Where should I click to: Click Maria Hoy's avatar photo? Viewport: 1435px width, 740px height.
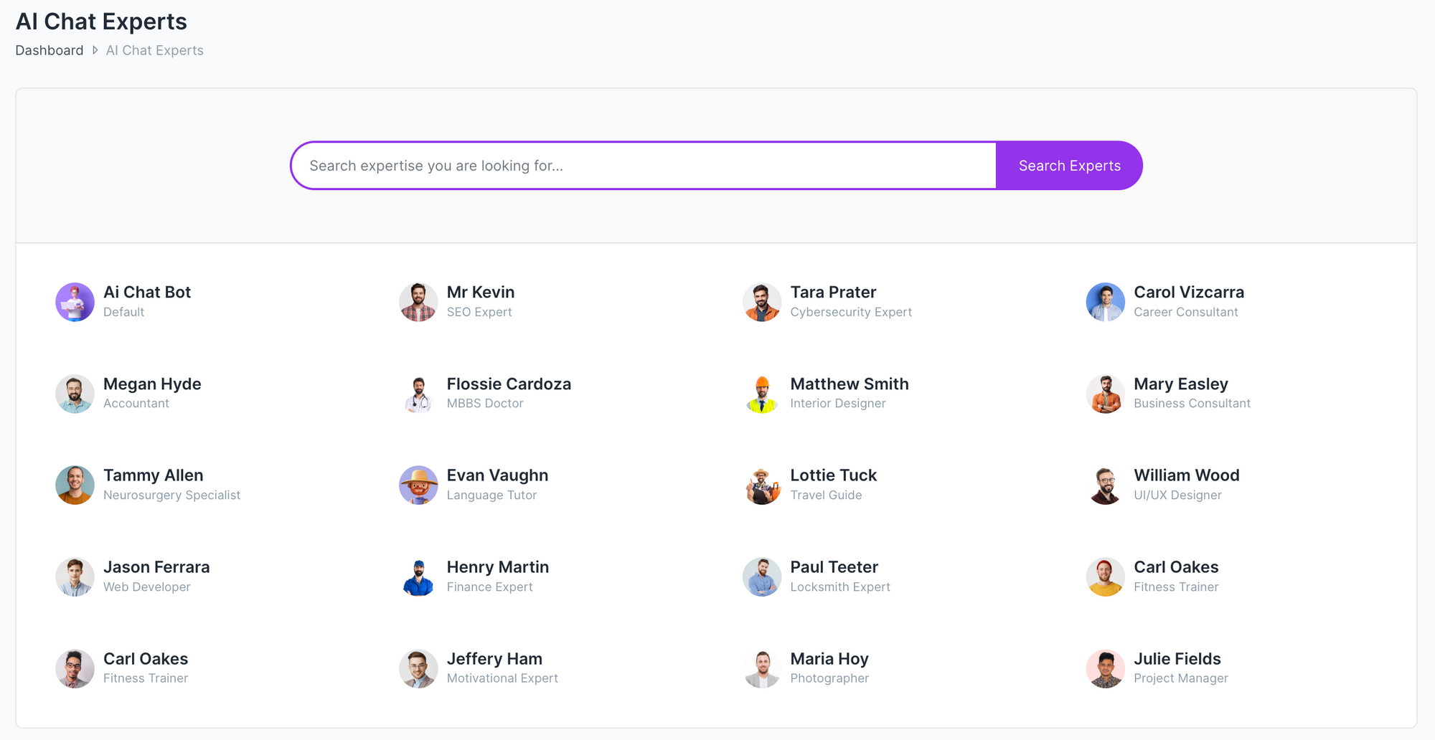pos(762,669)
